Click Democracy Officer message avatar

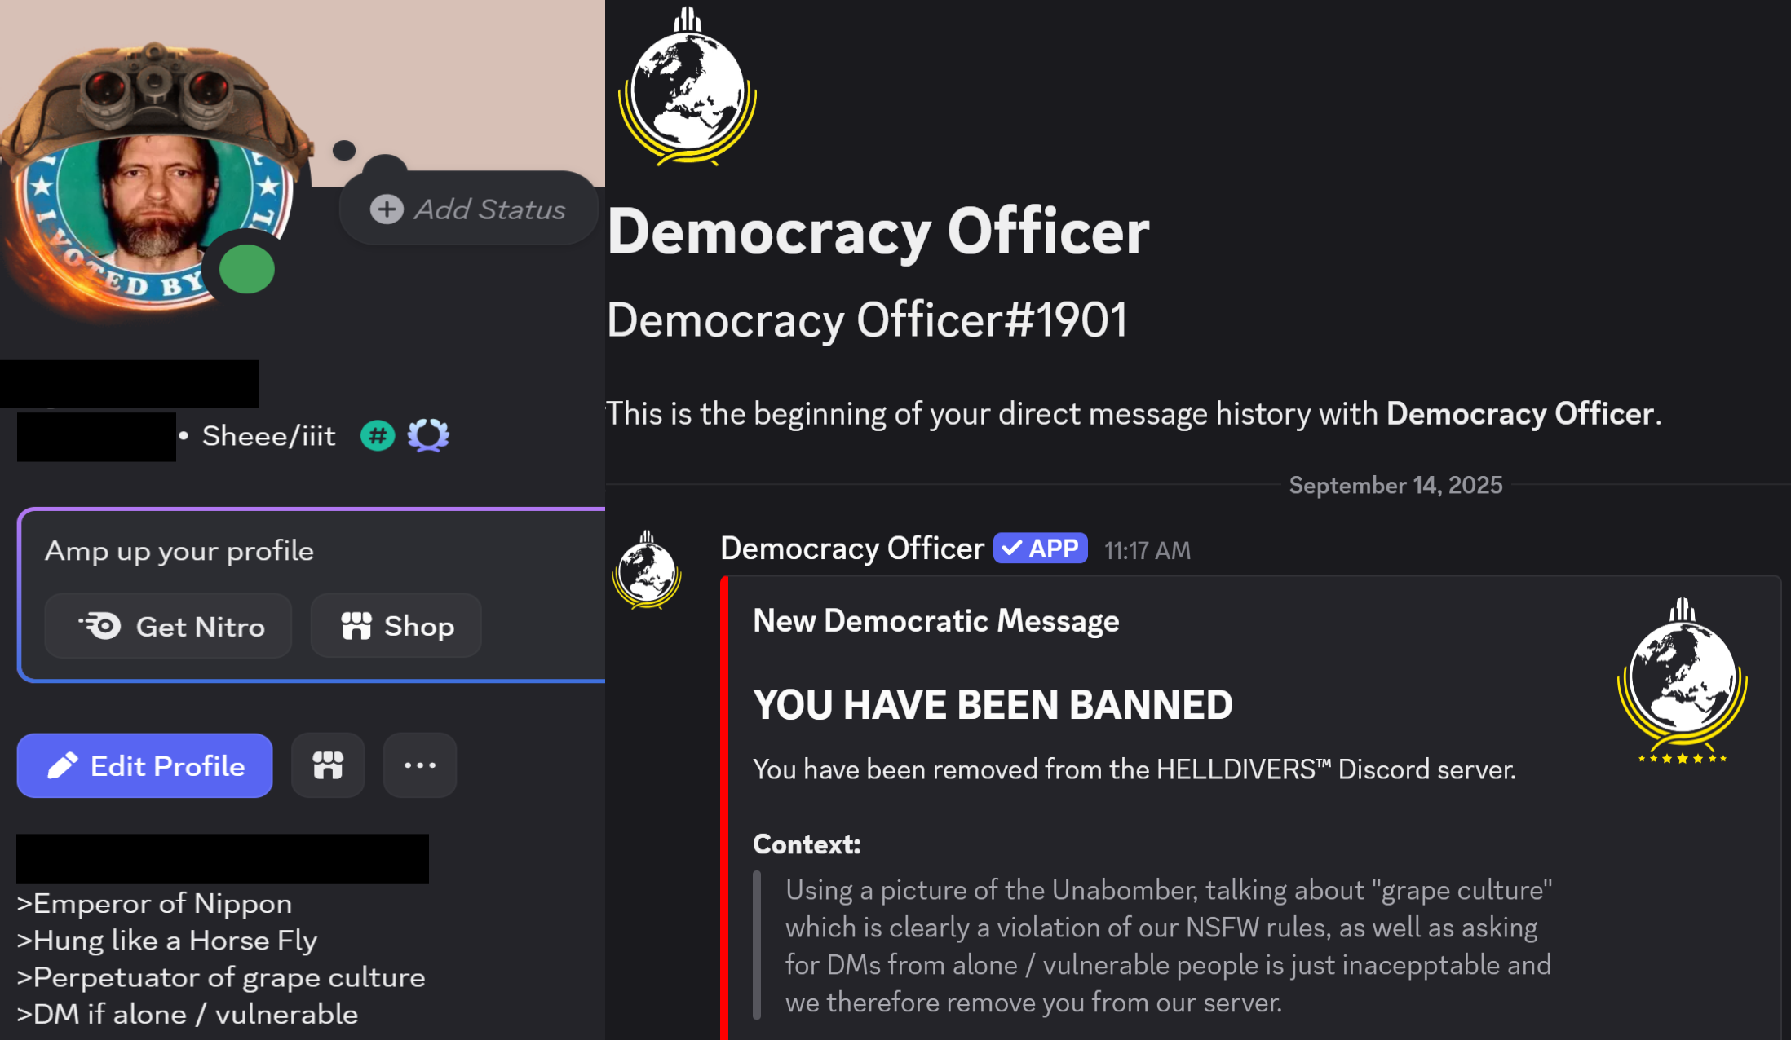(647, 570)
